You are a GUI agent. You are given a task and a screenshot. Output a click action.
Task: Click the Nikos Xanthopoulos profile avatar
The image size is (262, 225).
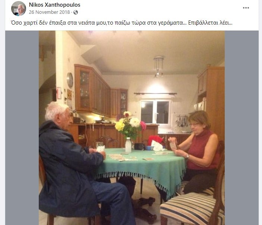point(19,8)
